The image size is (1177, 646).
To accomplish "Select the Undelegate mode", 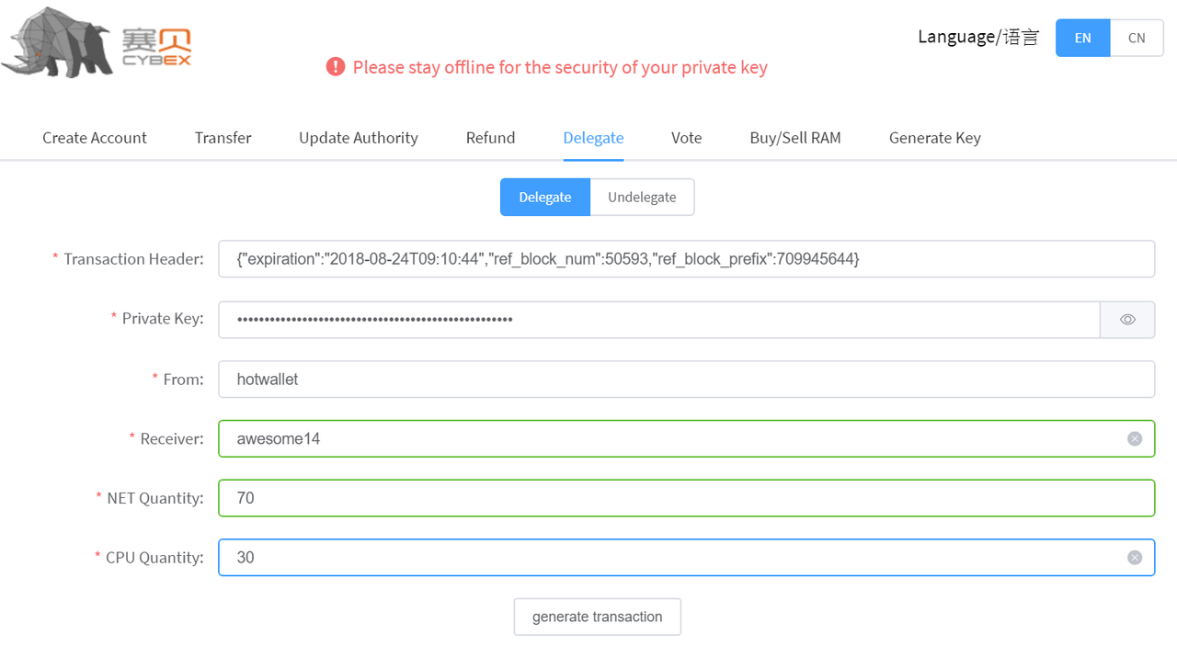I will (642, 198).
